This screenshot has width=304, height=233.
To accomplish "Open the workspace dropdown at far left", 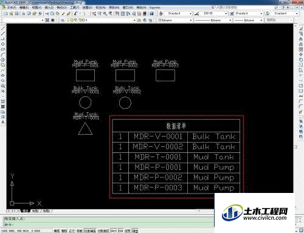I will 43,20.
